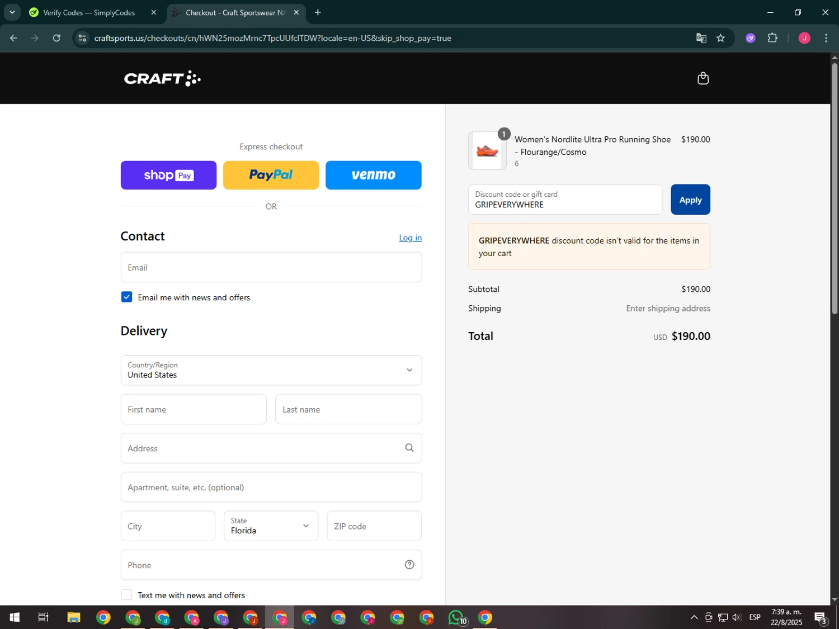The image size is (839, 629).
Task: Click the browser forward arrow
Action: pos(35,38)
